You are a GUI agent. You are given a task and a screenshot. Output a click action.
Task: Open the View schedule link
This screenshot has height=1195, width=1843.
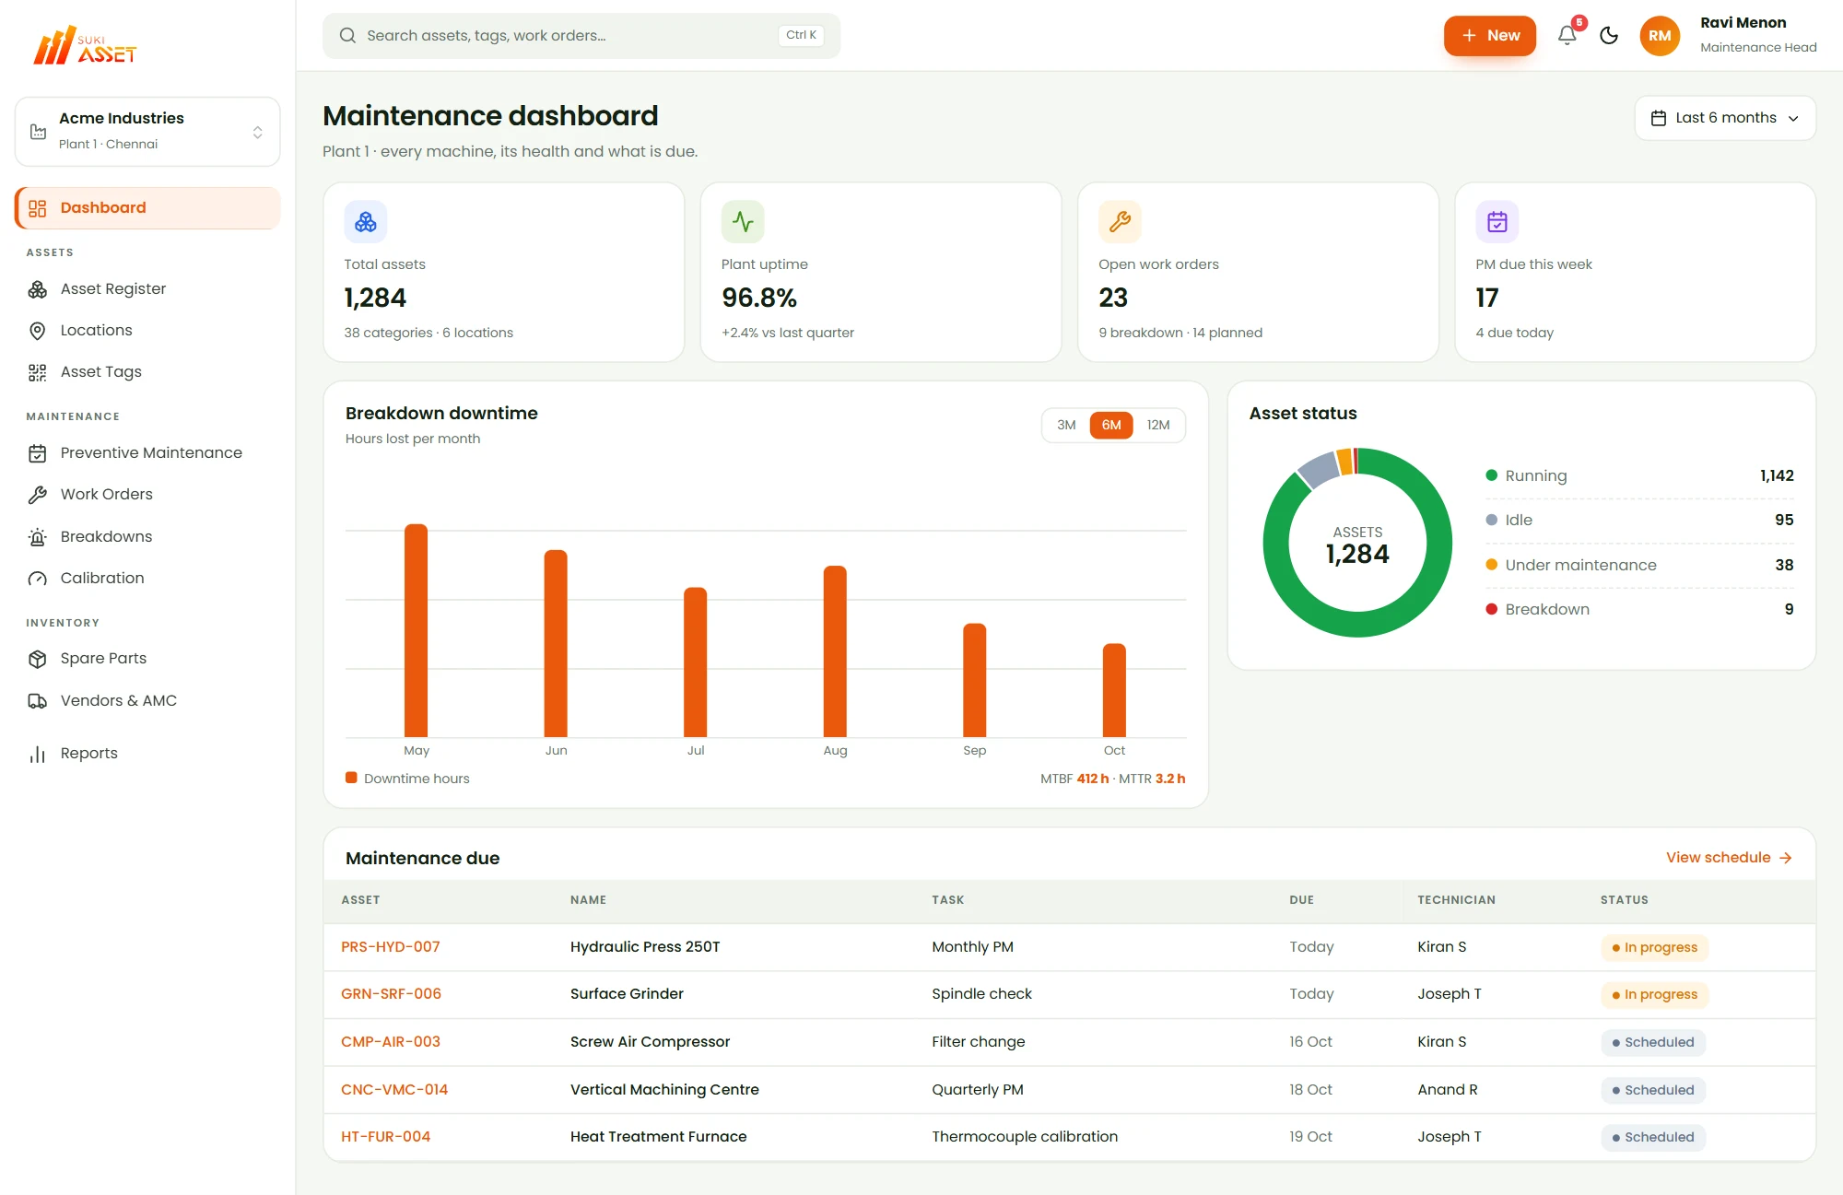[1729, 858]
